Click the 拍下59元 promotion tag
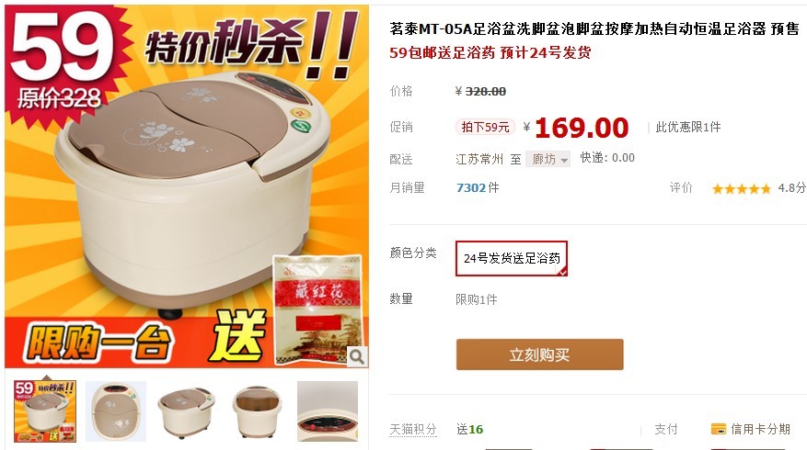The width and height of the screenshot is (807, 450). [485, 127]
